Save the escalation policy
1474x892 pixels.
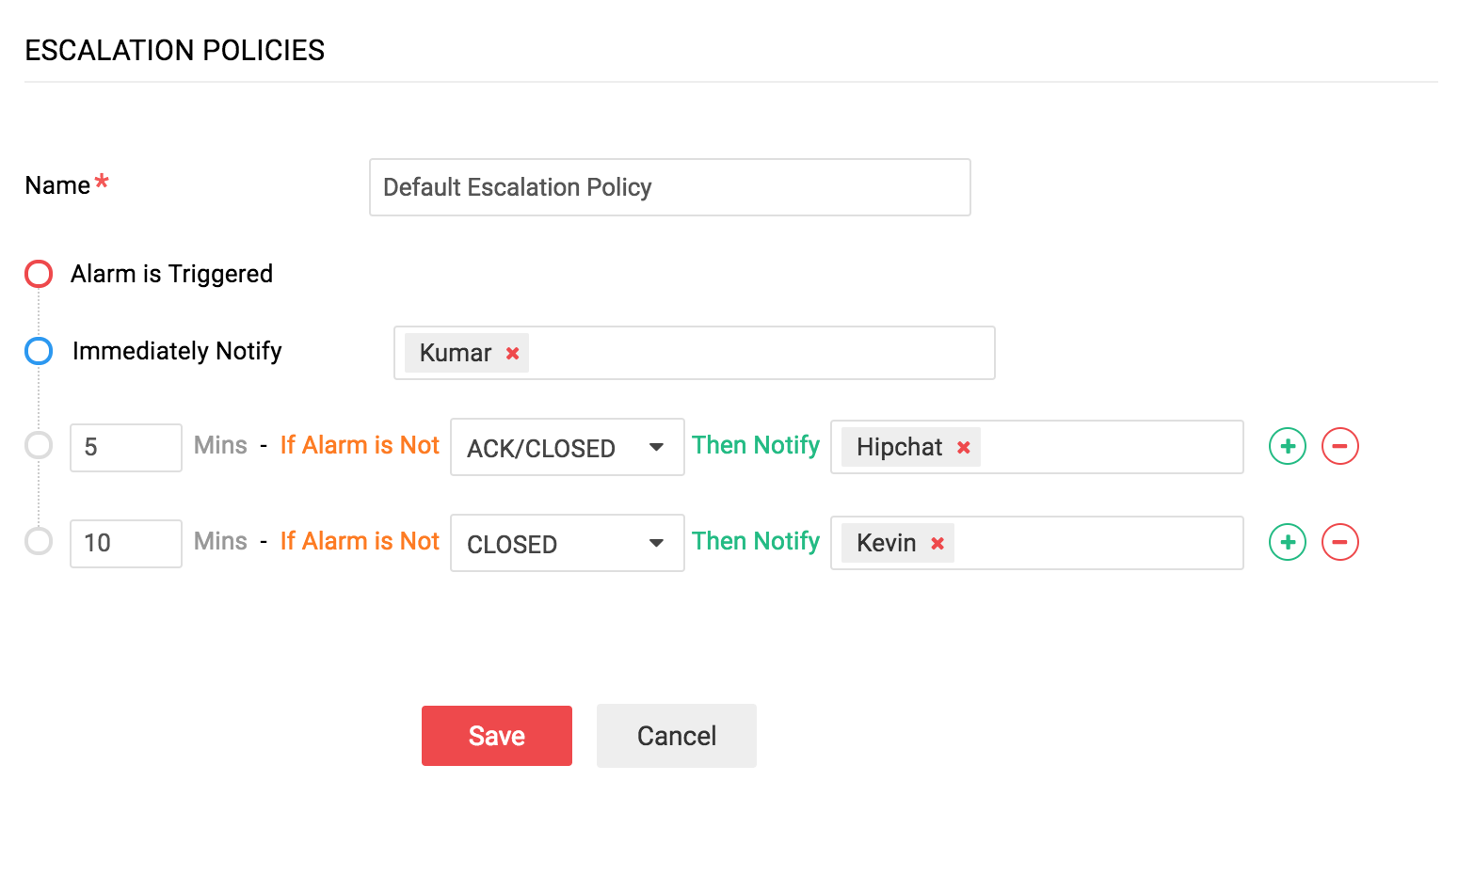pyautogui.click(x=496, y=736)
